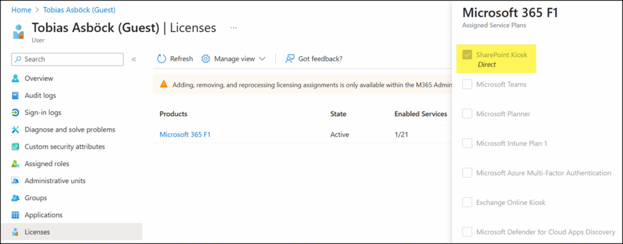Collapse the sidebar with double chevron

pos(134,59)
